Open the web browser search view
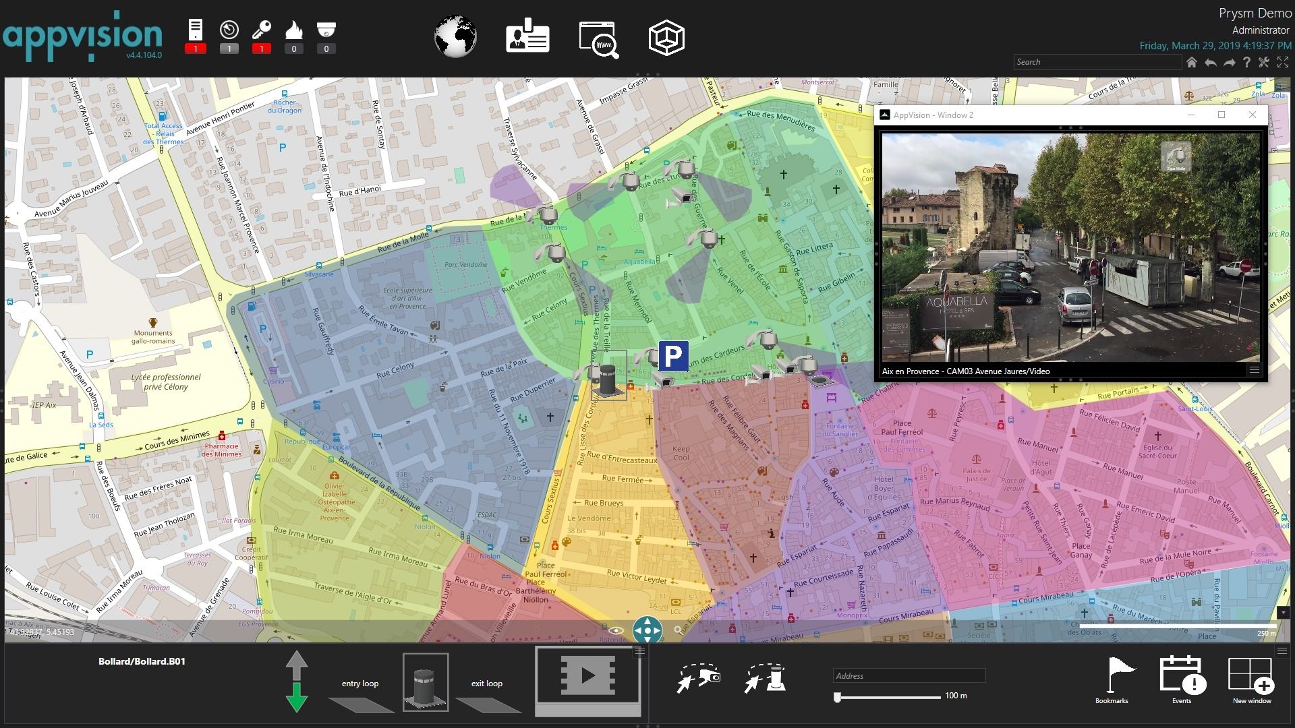Screen dimensions: 1295x728 coord(599,39)
